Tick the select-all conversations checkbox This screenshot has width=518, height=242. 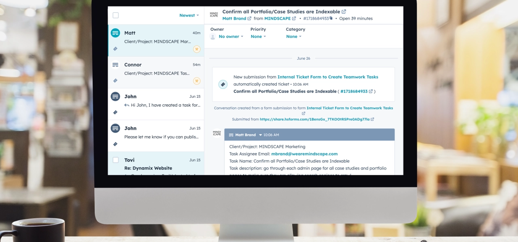click(x=116, y=15)
